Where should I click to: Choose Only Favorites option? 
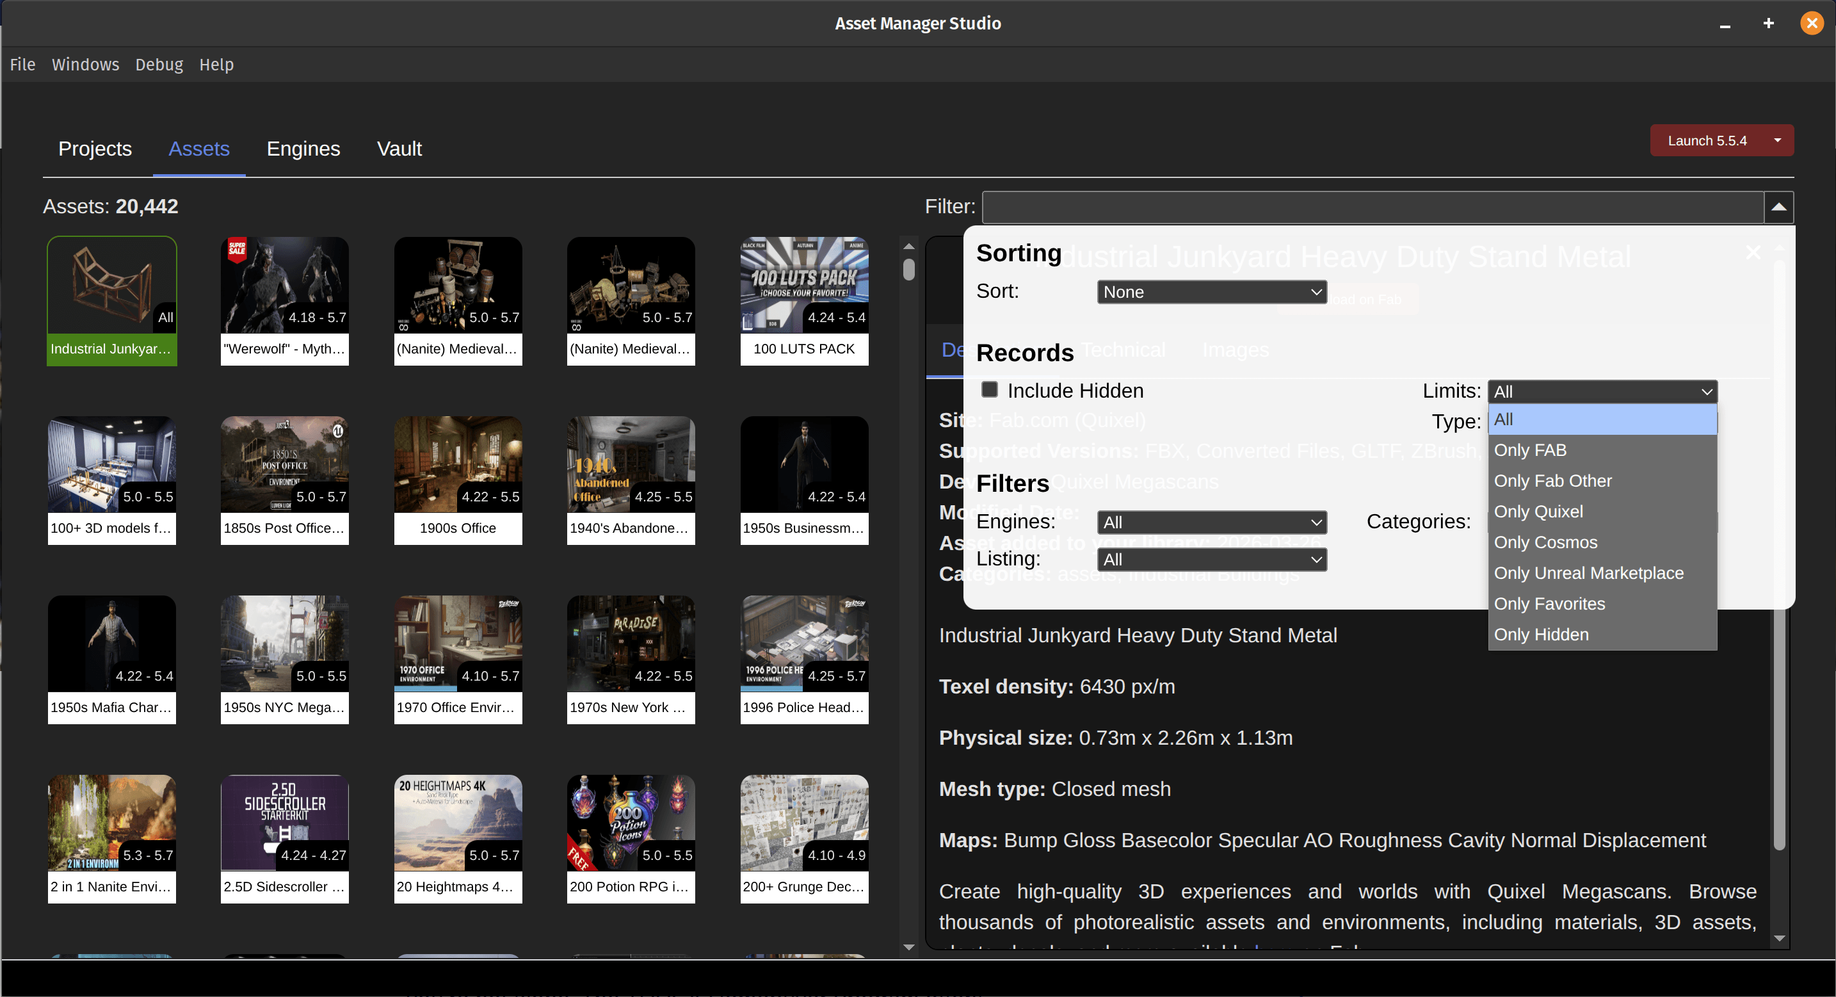click(x=1602, y=603)
